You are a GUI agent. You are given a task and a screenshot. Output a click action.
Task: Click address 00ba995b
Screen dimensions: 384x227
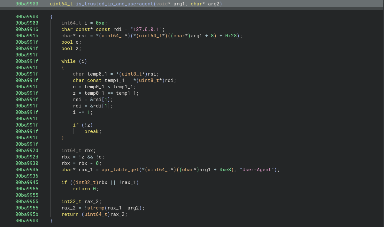[27, 214]
